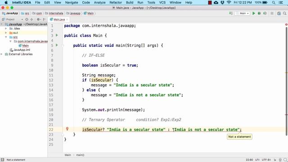The height and width of the screenshot is (162, 288).
Task: Expand the .idea folder
Action: pos(6,28)
